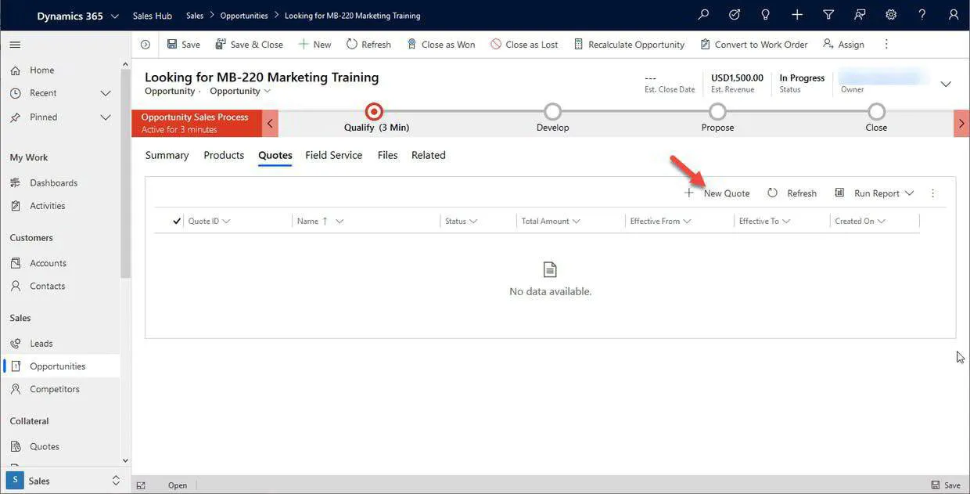
Task: Switch to the Products tab
Action: [x=224, y=154]
